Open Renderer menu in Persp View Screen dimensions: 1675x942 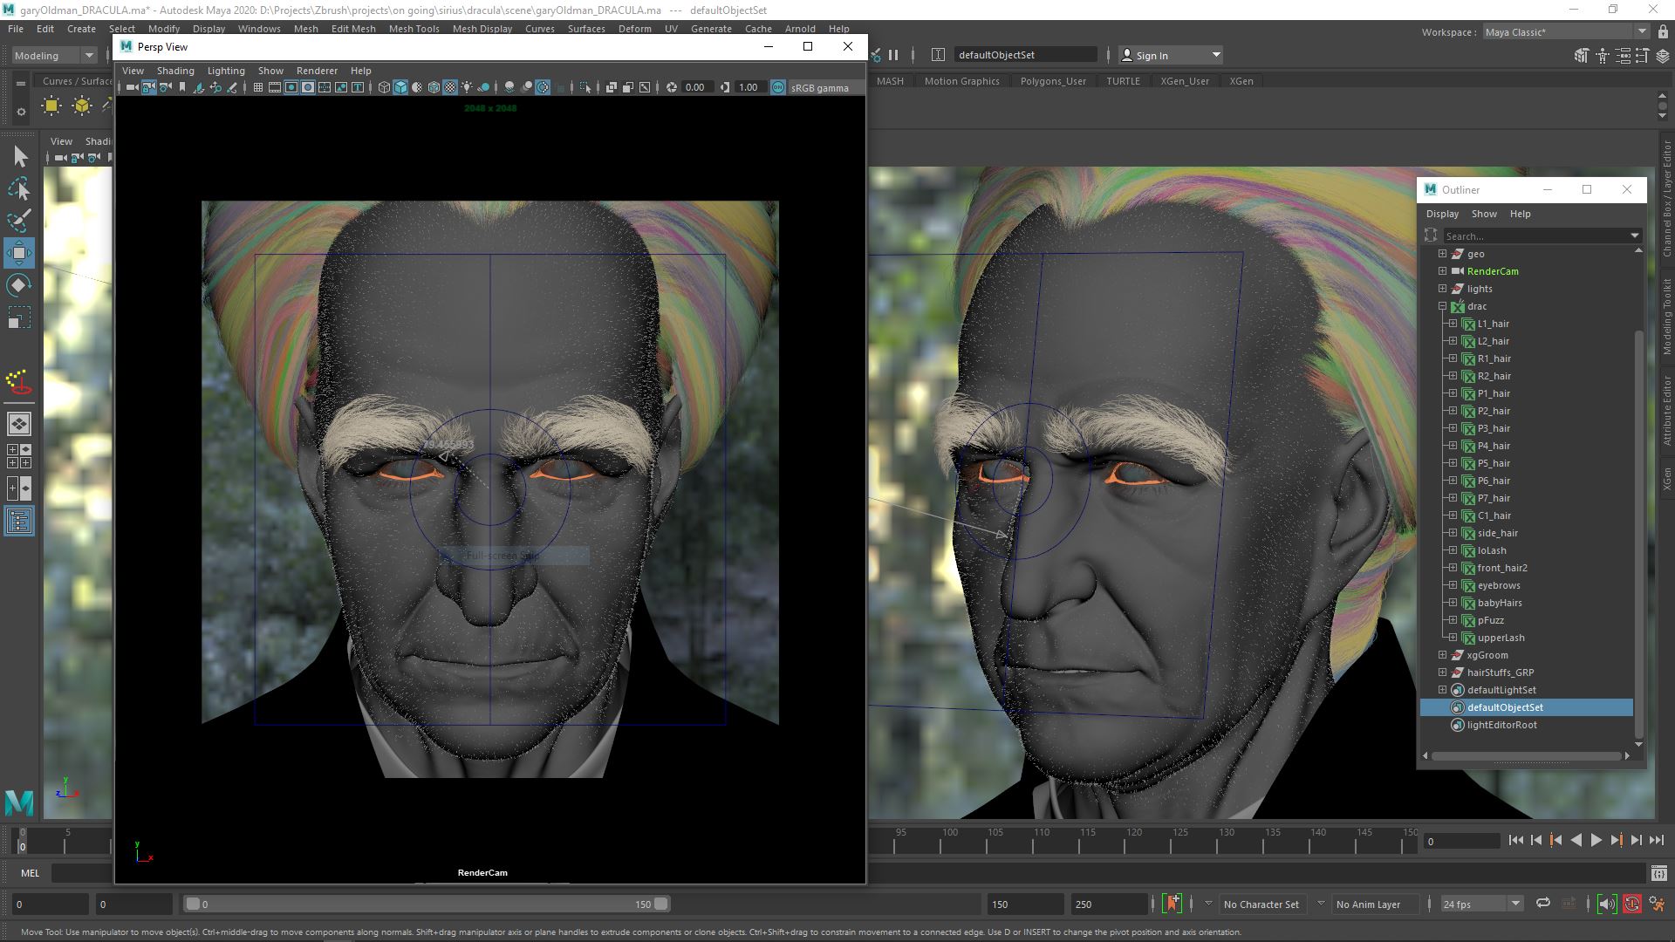pos(317,71)
